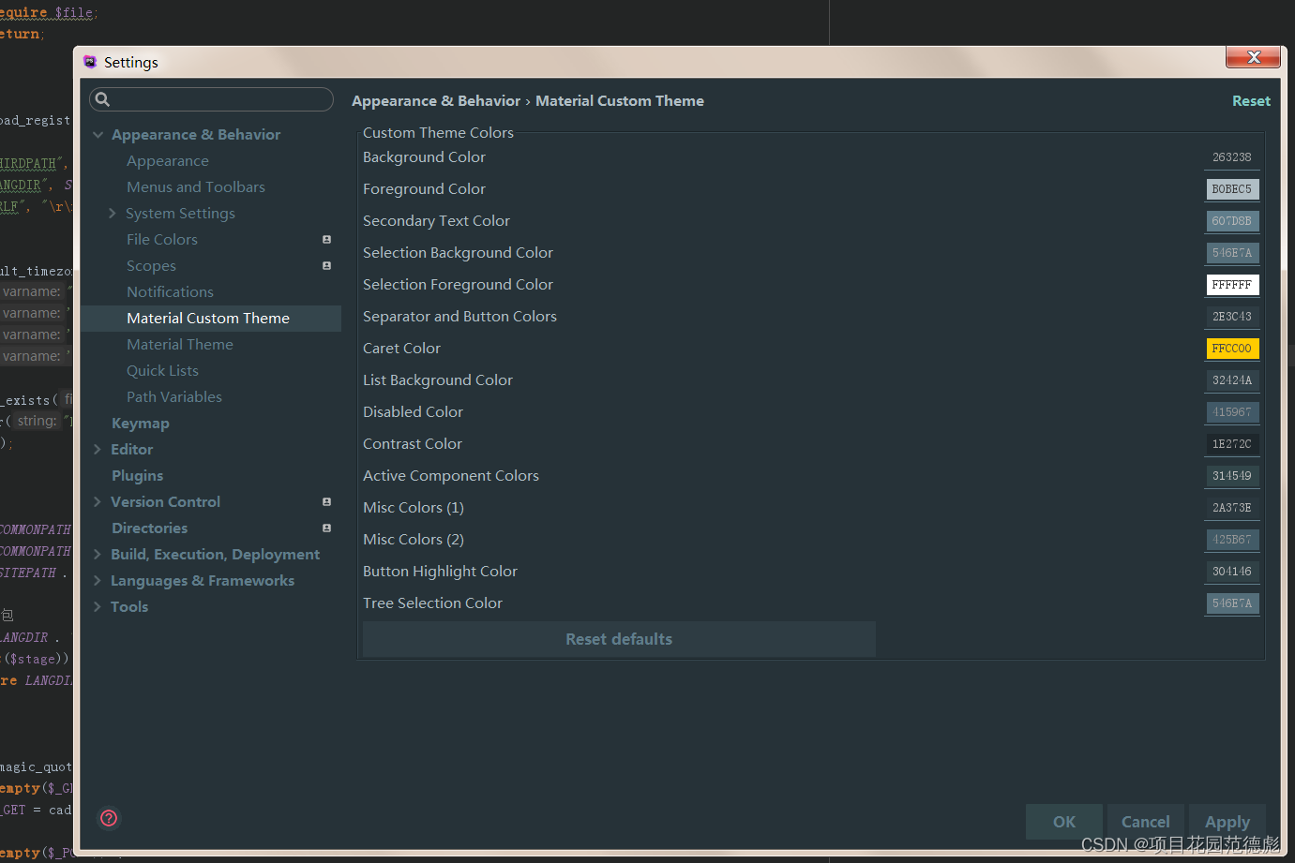
Task: Click the PhpStorm icon in Settings title bar
Action: click(90, 62)
